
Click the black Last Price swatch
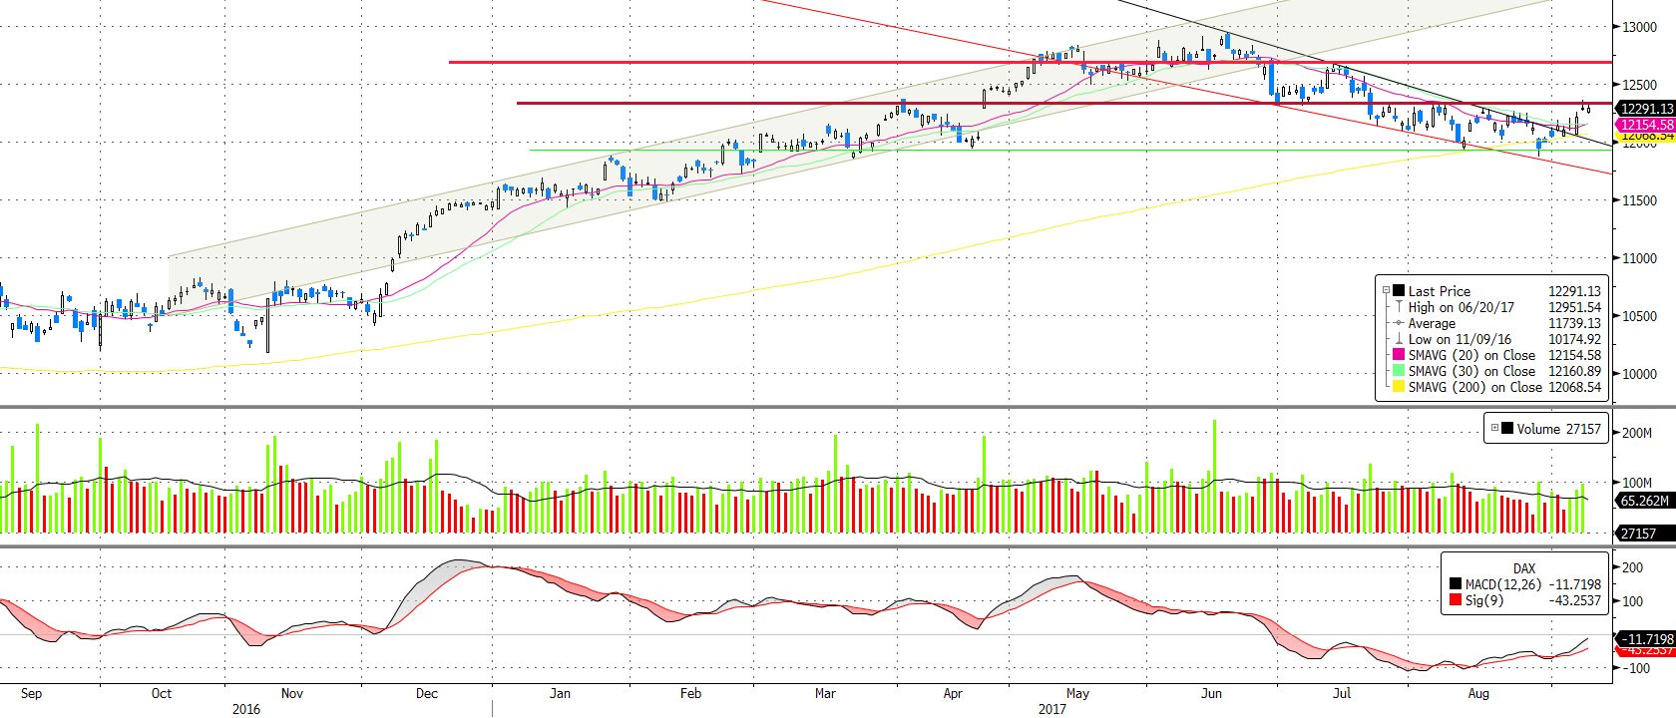click(1399, 291)
